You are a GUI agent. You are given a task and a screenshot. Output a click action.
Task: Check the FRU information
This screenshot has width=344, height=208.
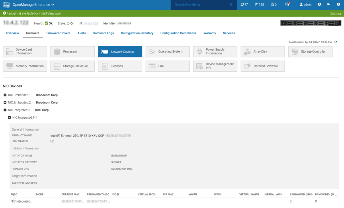pos(167,66)
